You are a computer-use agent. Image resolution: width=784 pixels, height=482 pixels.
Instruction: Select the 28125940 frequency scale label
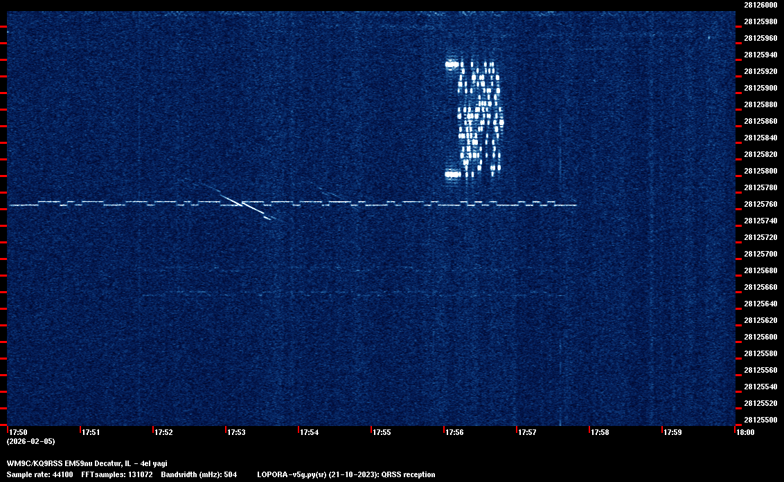tap(760, 55)
